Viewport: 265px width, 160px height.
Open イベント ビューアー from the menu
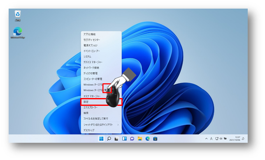pyautogui.click(x=101, y=51)
